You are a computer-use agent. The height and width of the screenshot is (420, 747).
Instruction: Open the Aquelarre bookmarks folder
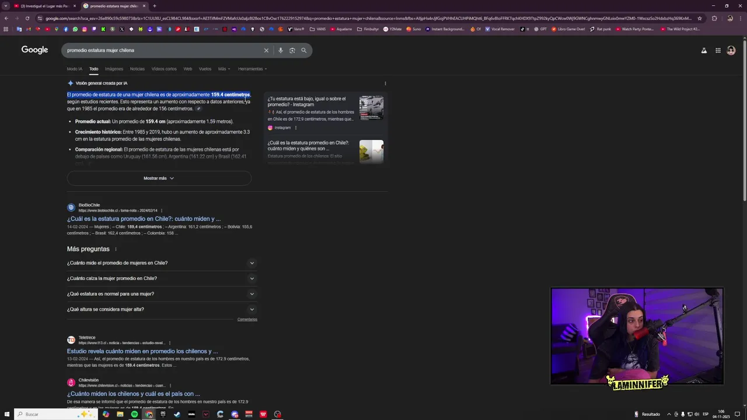point(341,29)
